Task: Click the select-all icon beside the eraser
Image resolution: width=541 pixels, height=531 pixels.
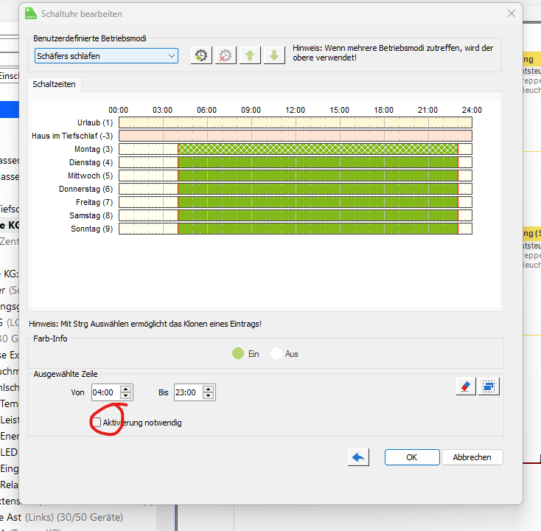Action: tap(489, 386)
